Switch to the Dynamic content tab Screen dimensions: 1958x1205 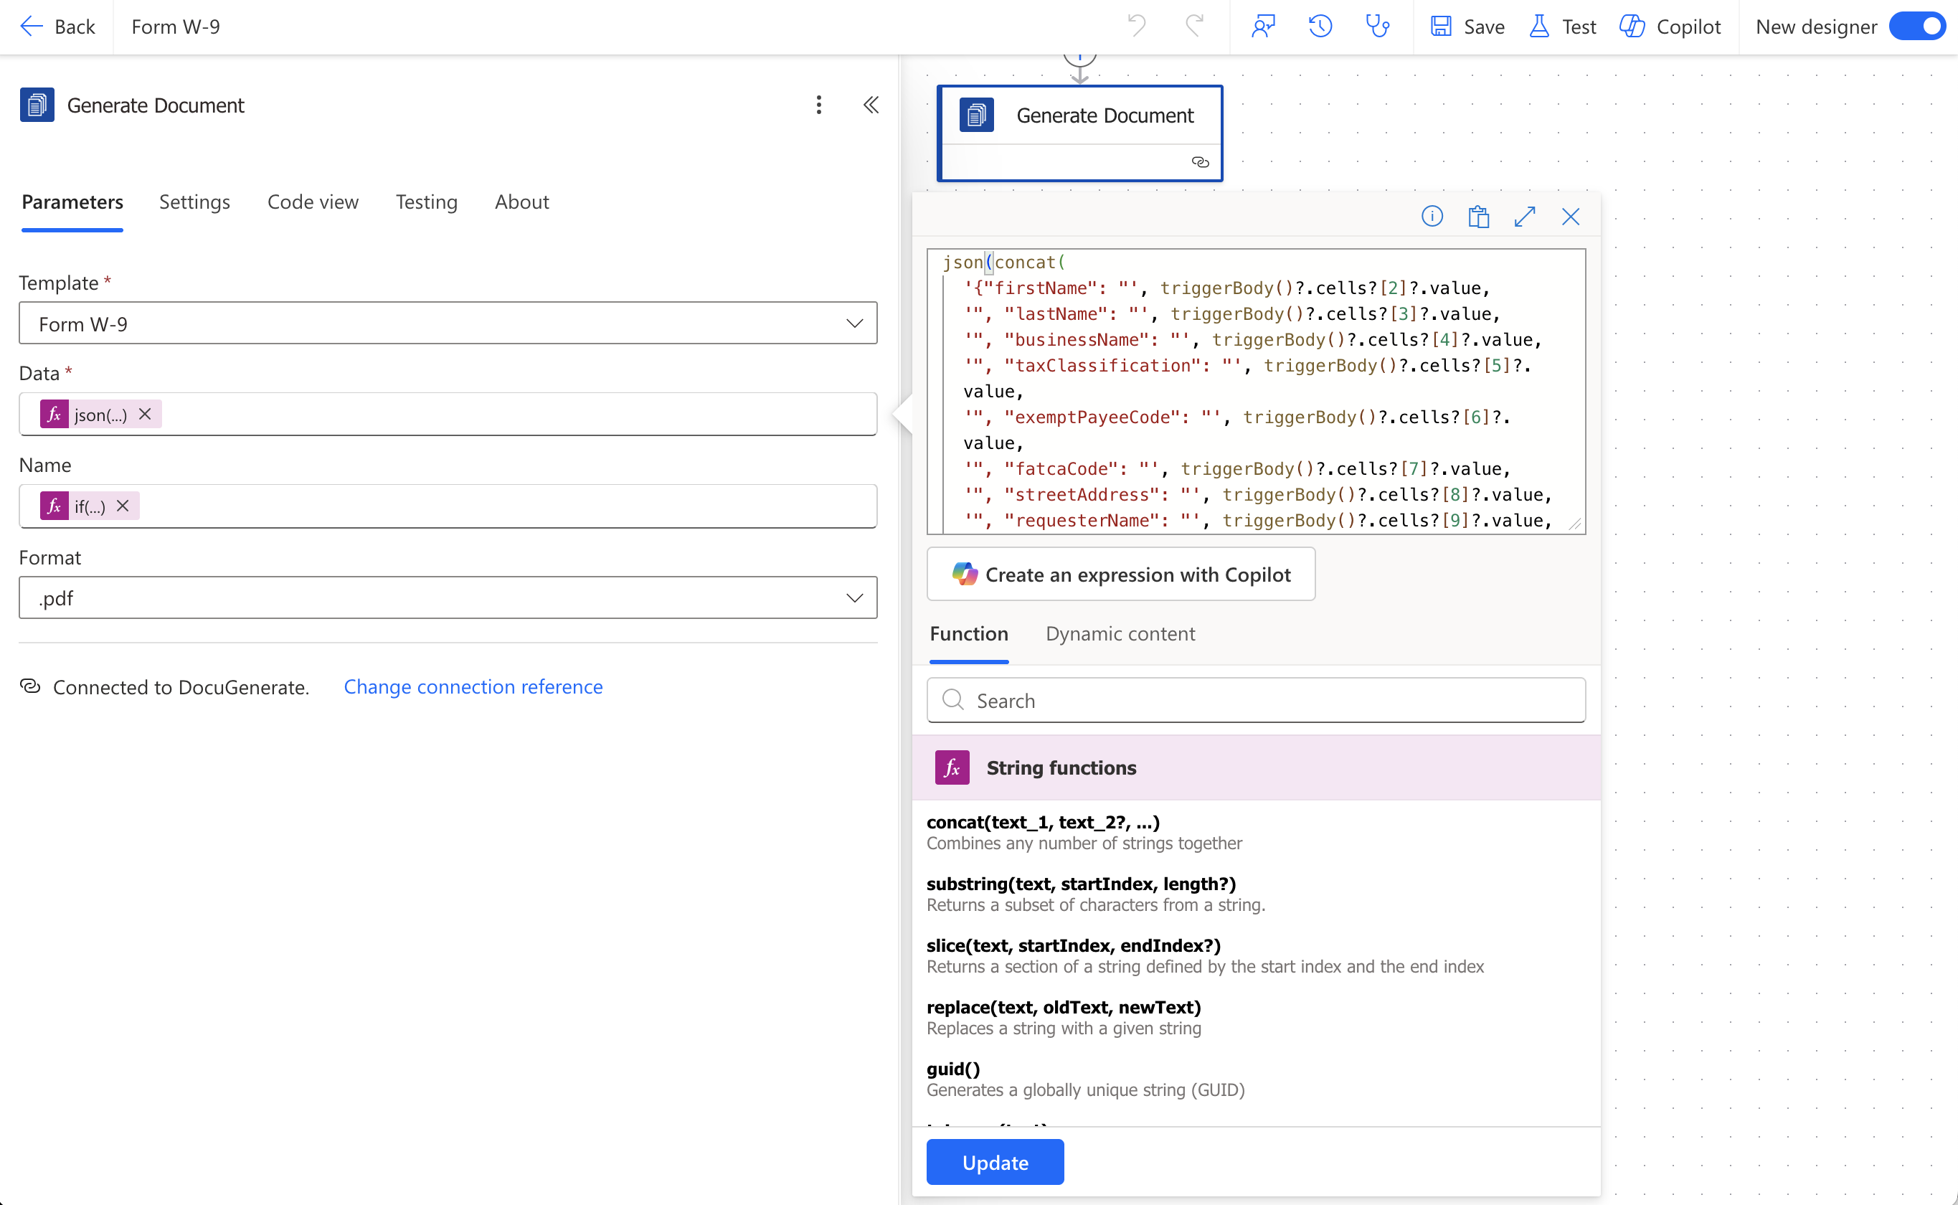coord(1120,634)
